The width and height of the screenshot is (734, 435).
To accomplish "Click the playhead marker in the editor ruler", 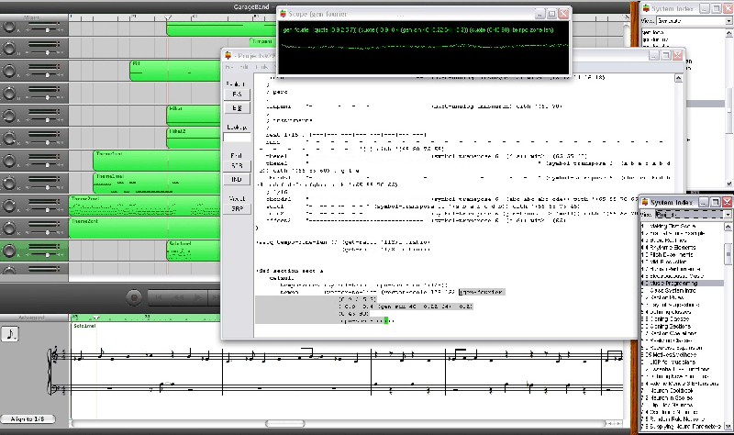I will (x=96, y=318).
